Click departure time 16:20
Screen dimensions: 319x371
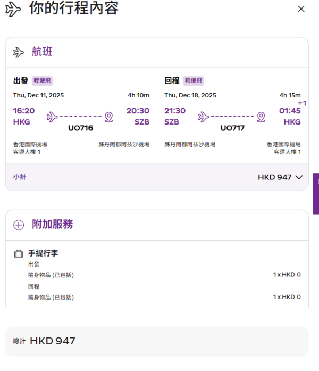(x=24, y=111)
